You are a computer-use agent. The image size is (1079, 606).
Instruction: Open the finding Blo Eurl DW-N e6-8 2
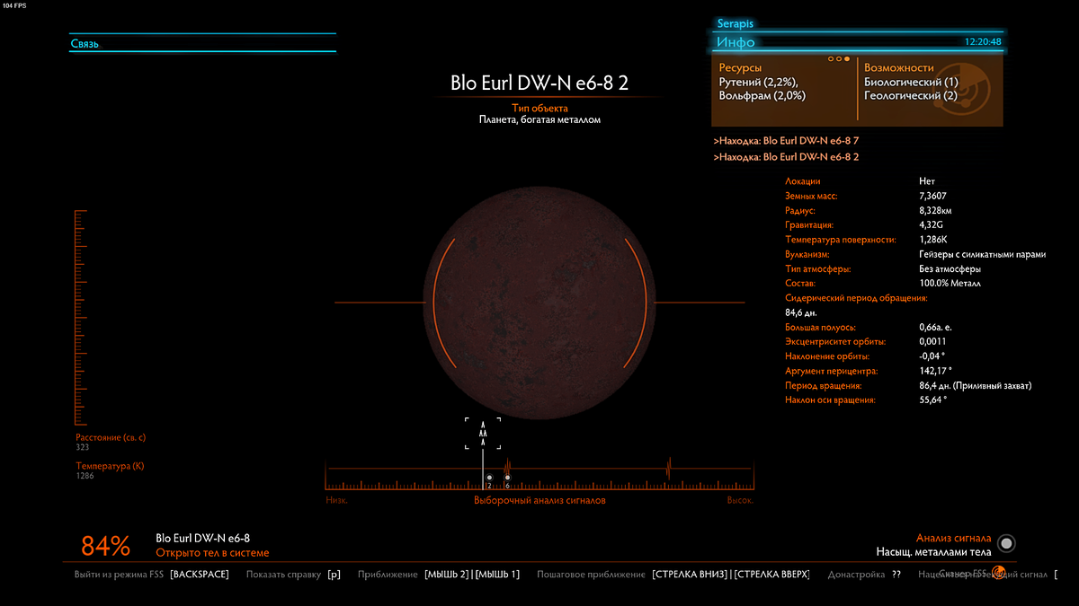[x=787, y=157]
